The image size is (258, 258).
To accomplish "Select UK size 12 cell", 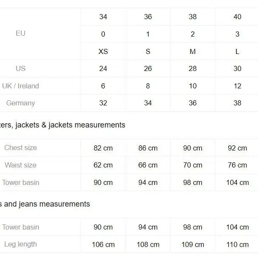I will [238, 86].
